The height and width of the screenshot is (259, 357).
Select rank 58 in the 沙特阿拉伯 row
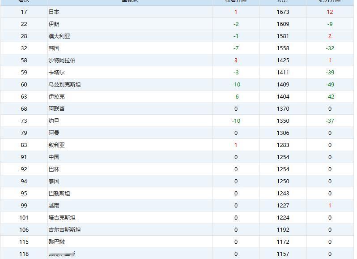point(24,60)
